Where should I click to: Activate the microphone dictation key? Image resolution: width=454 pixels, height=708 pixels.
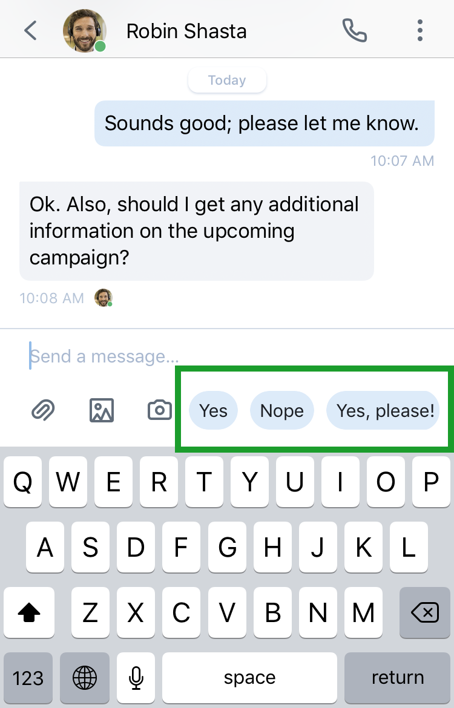(x=136, y=678)
